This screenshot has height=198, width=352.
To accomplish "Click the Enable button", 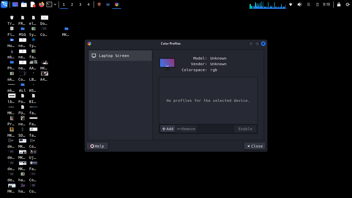I will pyautogui.click(x=245, y=129).
